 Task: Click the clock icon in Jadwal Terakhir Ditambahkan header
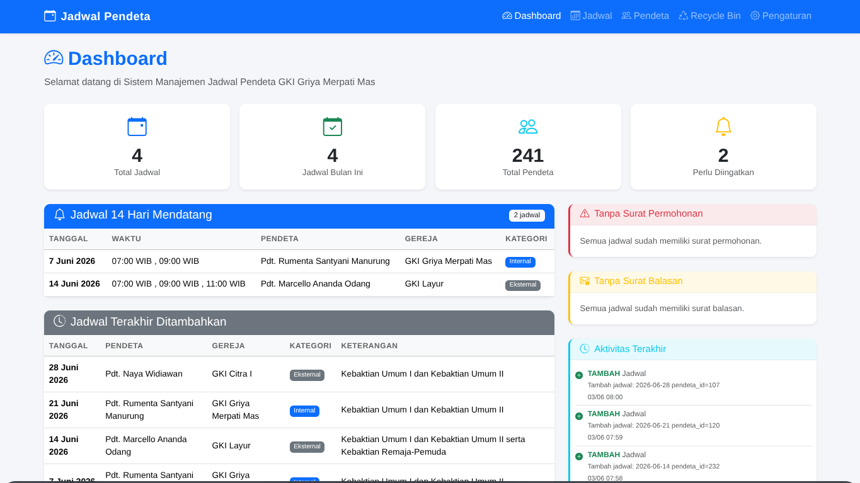click(x=60, y=321)
